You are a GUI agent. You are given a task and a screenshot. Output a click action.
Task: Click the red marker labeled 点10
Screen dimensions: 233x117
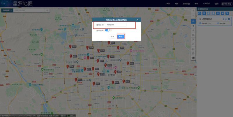tap(70, 46)
